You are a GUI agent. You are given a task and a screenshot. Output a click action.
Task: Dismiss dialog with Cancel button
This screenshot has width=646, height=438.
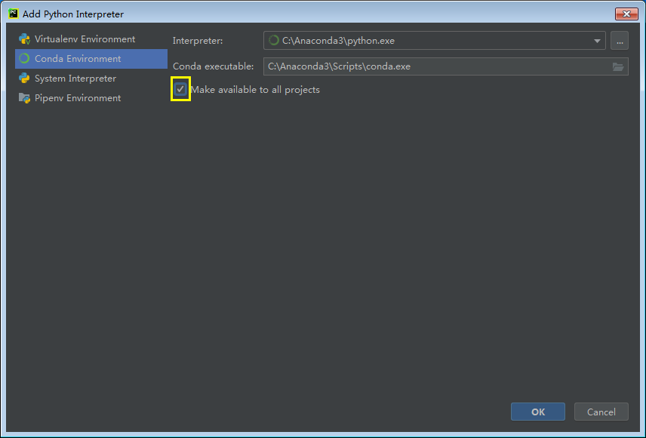pyautogui.click(x=601, y=412)
